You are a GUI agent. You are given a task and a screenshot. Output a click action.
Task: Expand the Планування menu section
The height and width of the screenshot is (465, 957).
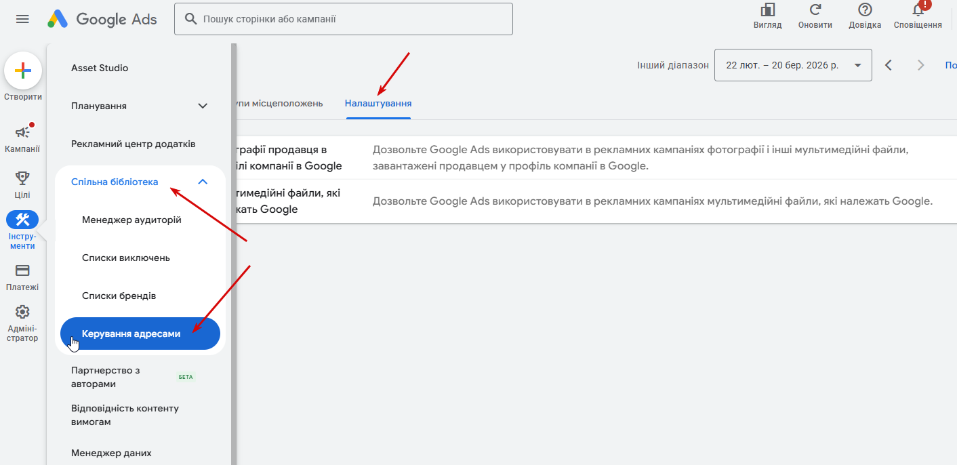(x=202, y=106)
